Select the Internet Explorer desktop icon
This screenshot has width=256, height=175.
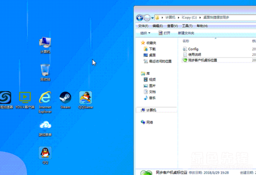[x=45, y=102]
